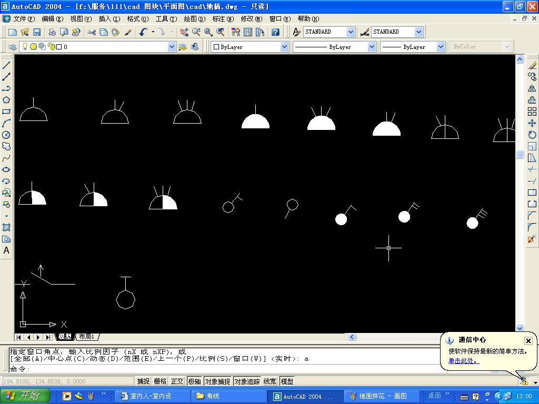Toggle 正交 ortho mode
This screenshot has width=539, height=404.
tap(177, 381)
